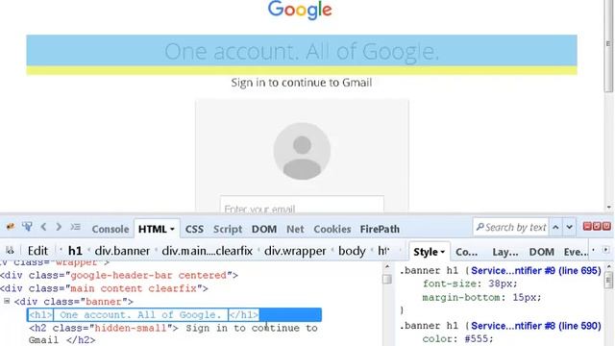Screen dimensions: 615x346
Task: Open Firebug in a new window
Action: (x=597, y=226)
